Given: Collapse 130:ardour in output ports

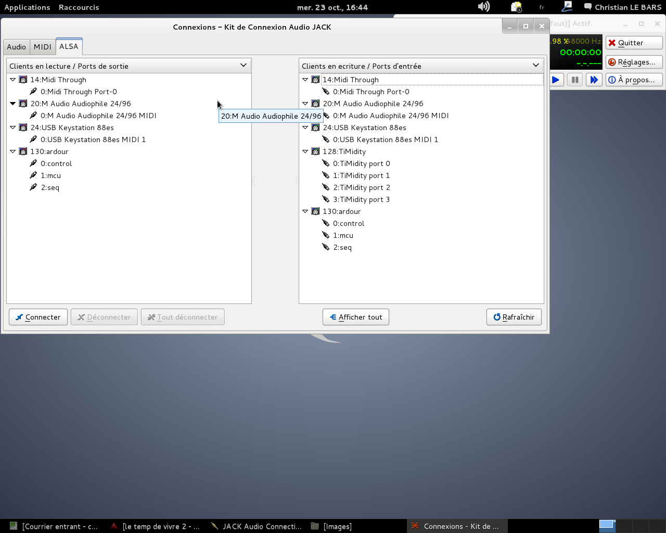Looking at the screenshot, I should 13,151.
